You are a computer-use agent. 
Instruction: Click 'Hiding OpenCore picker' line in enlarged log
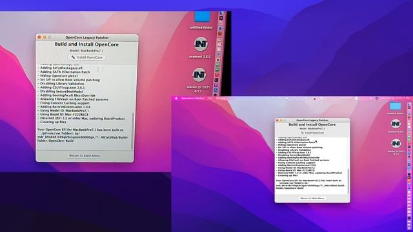pos(58,76)
